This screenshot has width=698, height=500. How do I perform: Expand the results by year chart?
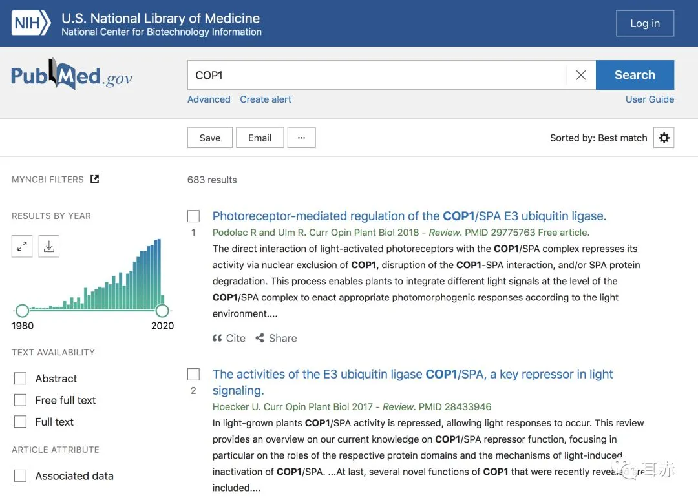[x=22, y=246]
